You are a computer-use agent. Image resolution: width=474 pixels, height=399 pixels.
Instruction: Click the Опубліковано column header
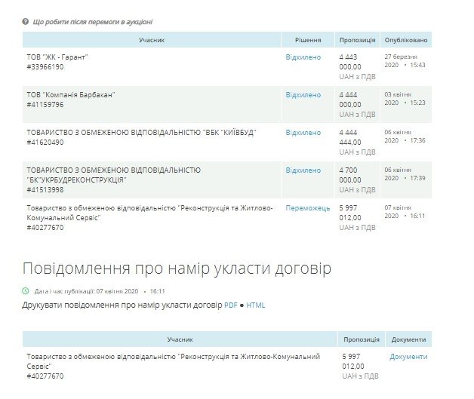406,40
